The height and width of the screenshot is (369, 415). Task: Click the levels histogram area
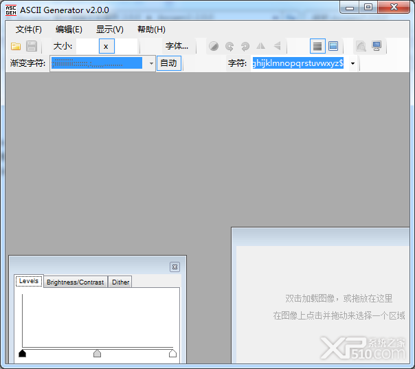tap(98, 321)
